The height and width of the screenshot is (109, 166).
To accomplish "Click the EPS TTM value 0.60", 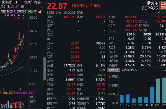I will click(x=72, y=99).
